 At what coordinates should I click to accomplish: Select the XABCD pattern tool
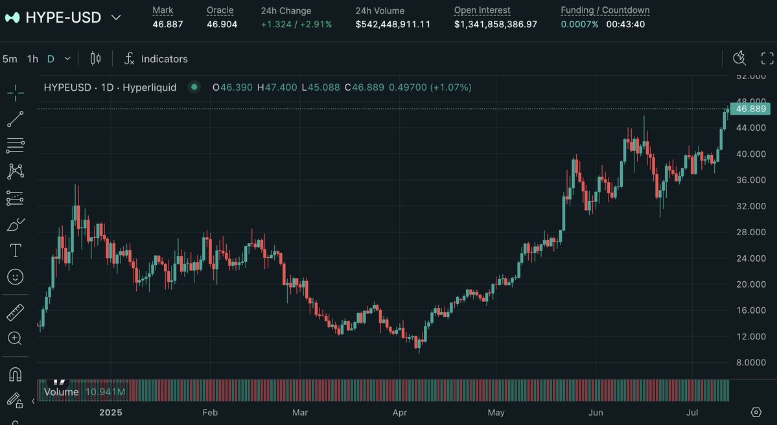(16, 172)
